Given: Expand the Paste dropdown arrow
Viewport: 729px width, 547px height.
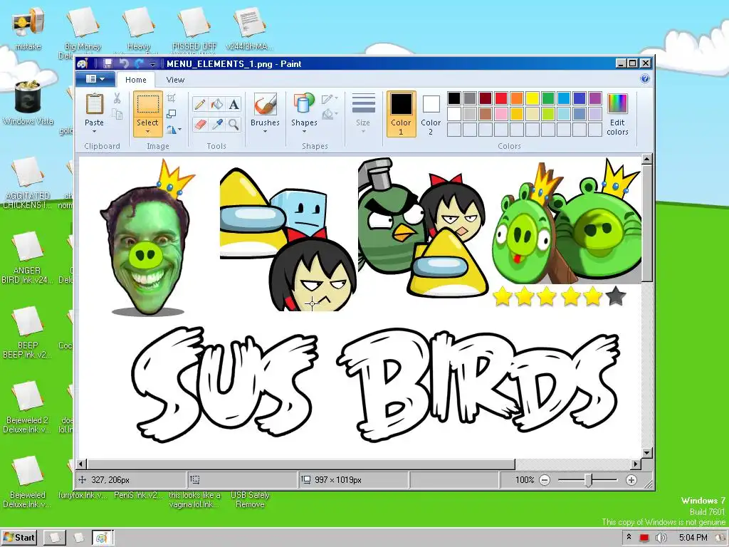Looking at the screenshot, I should (95, 132).
